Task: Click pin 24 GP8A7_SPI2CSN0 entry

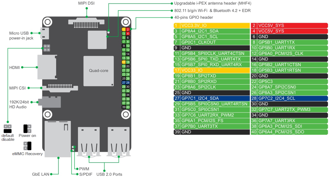Action: click(289, 87)
